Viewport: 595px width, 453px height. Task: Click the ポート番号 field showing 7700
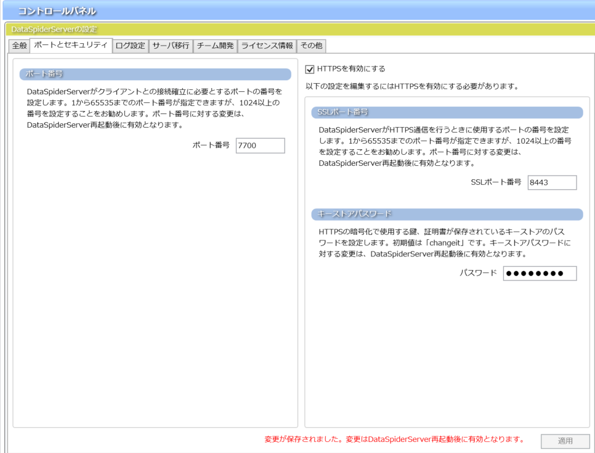[x=261, y=145]
